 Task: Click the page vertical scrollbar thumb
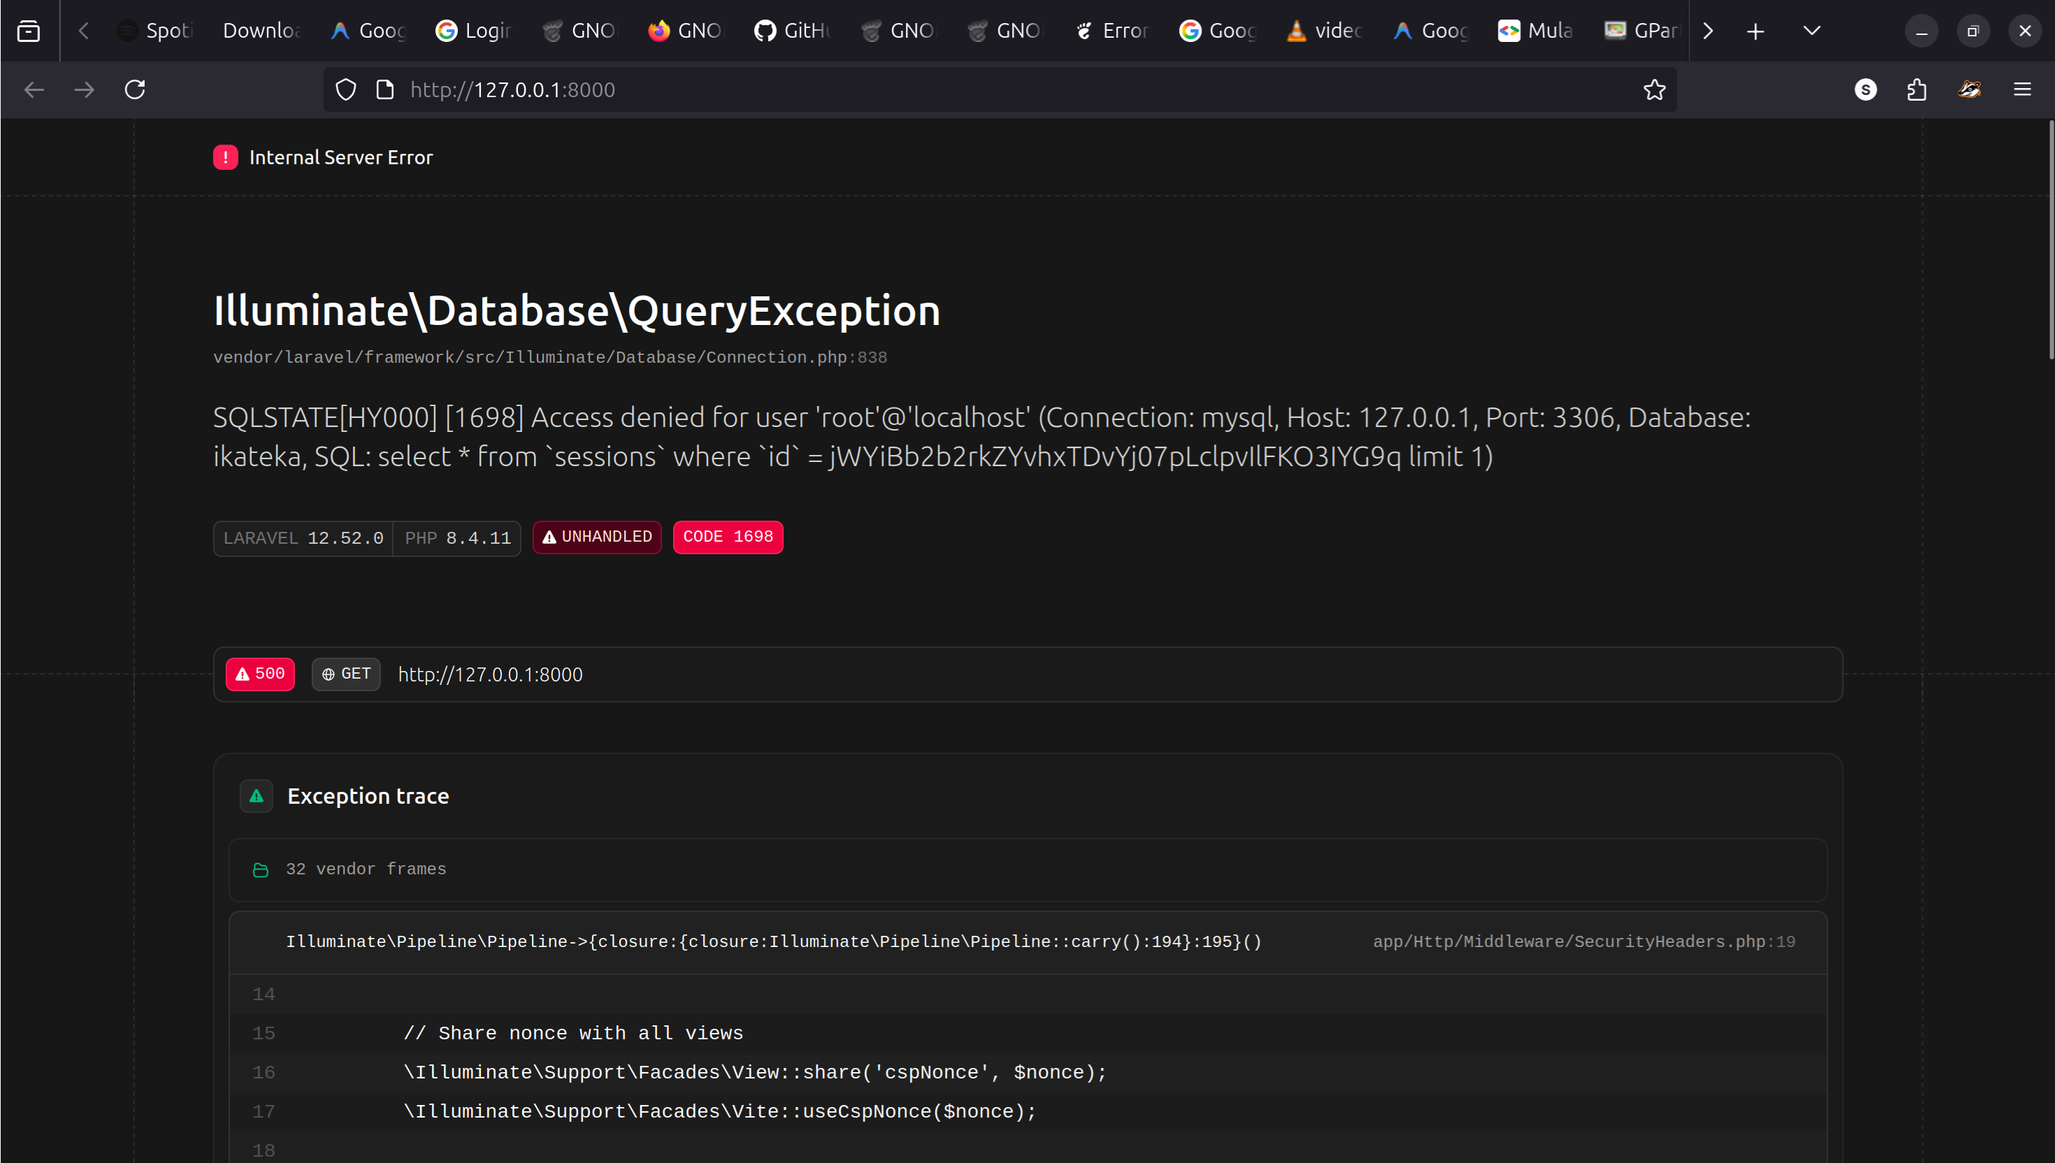2049,240
